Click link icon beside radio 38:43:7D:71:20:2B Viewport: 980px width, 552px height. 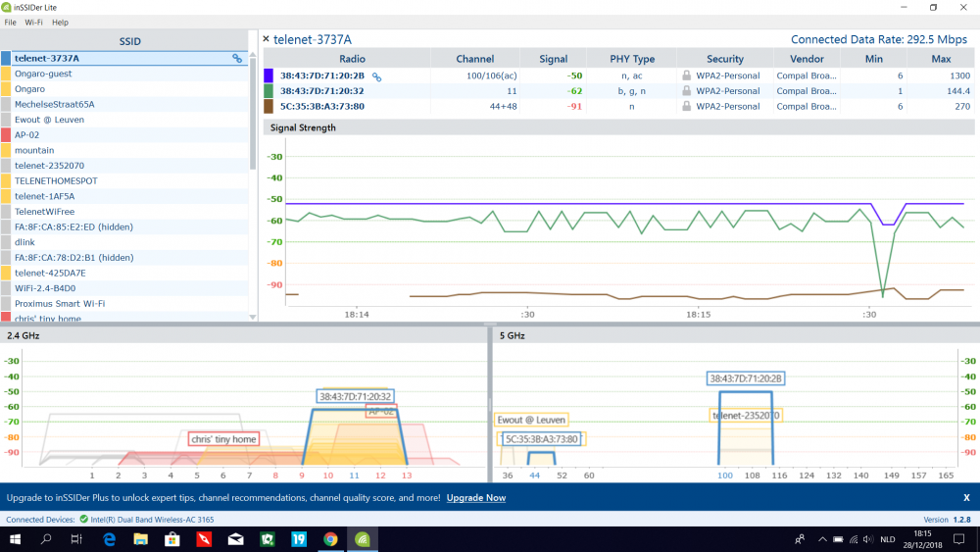point(376,75)
